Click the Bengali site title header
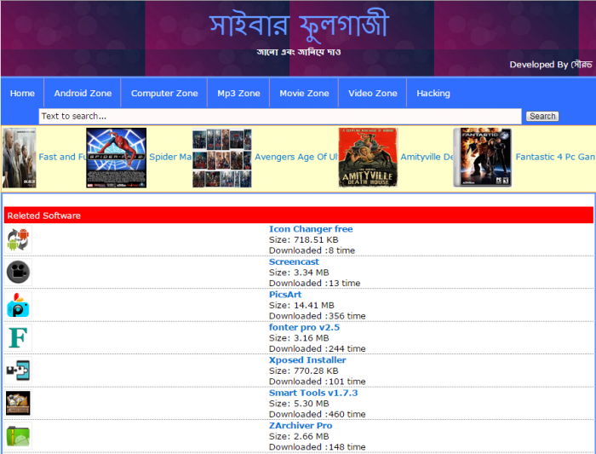This screenshot has width=596, height=454. pyautogui.click(x=299, y=25)
